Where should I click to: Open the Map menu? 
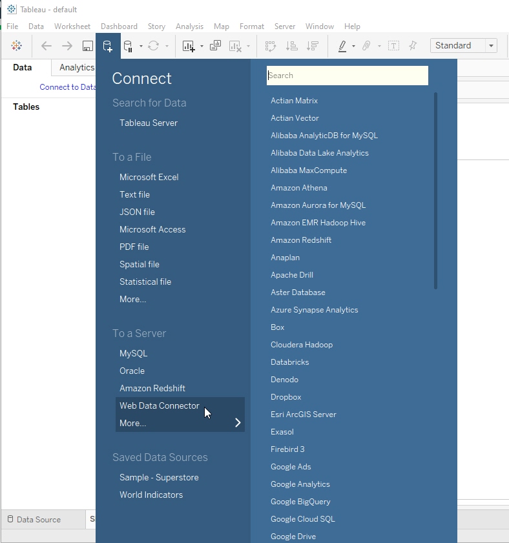pyautogui.click(x=222, y=26)
